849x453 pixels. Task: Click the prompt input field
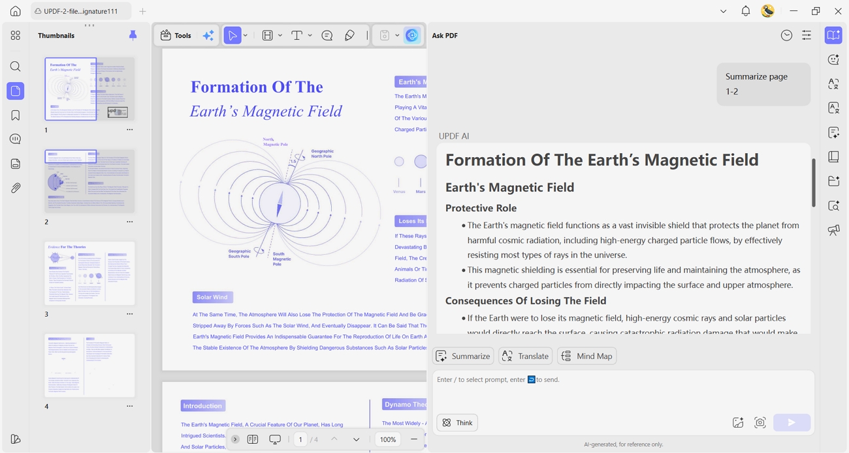click(x=624, y=391)
